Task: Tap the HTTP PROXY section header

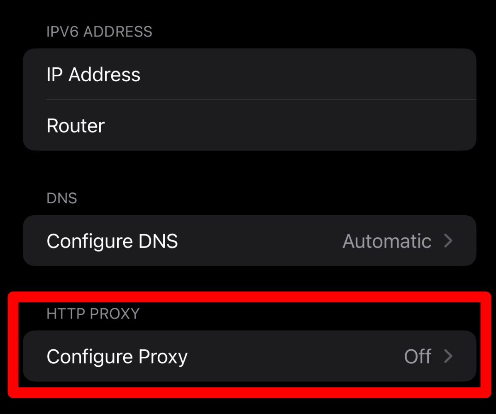Action: pyautogui.click(x=93, y=314)
